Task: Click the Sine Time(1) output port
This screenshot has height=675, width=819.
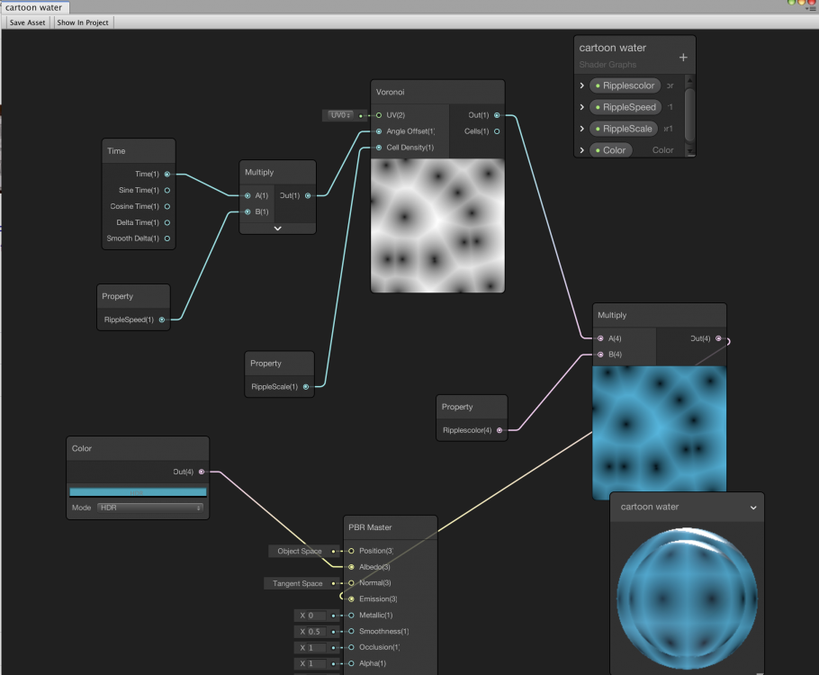Action: point(167,190)
